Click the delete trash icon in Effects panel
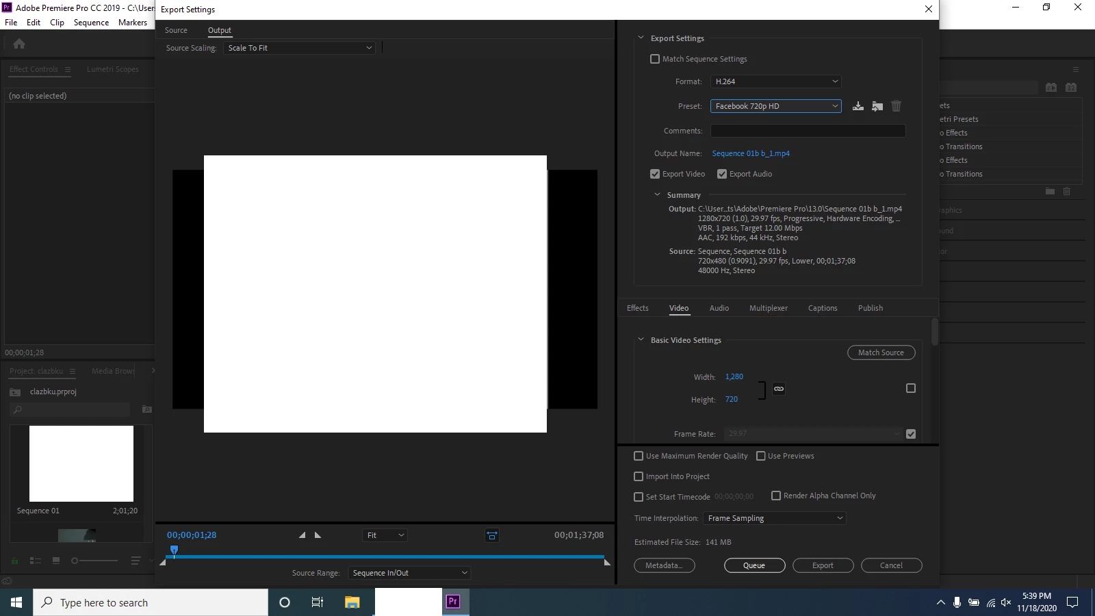The width and height of the screenshot is (1095, 616). coord(1066,192)
